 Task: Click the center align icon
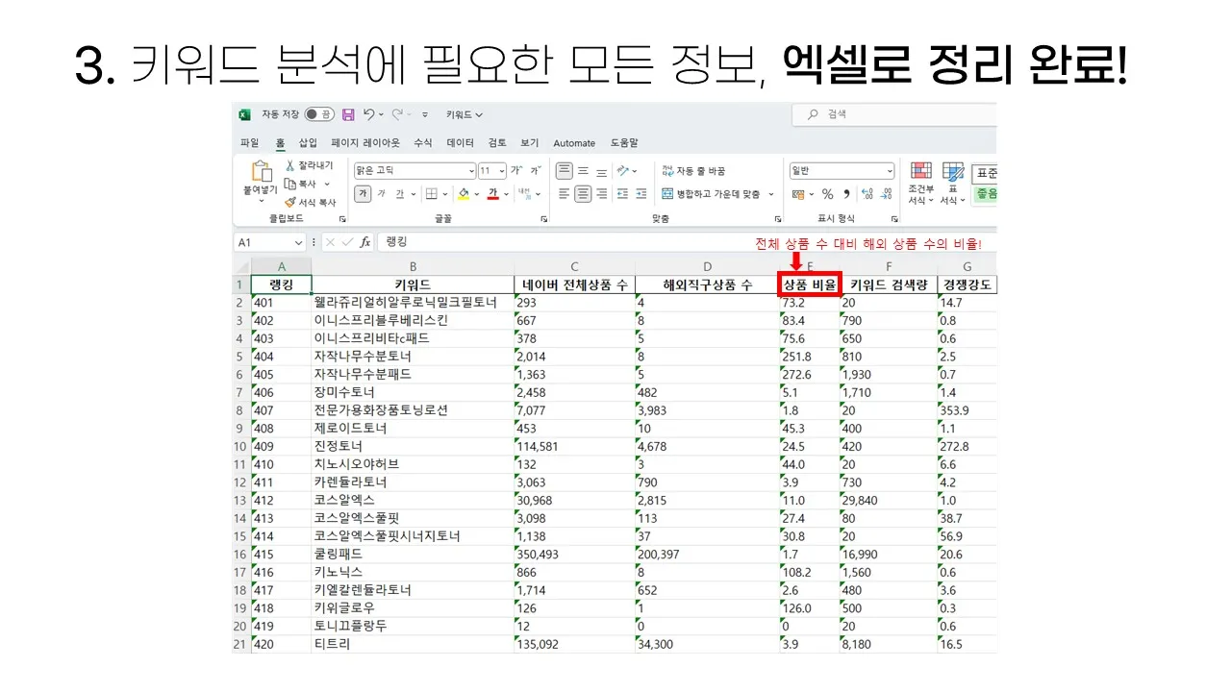pos(583,194)
